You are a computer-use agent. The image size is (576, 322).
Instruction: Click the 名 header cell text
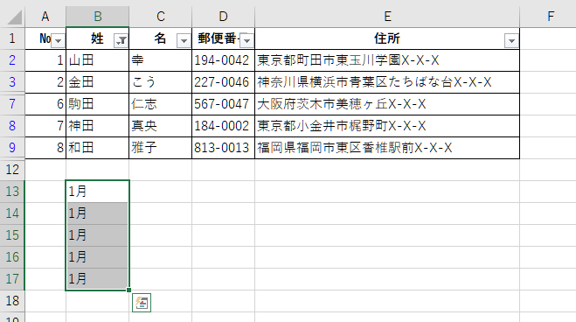click(160, 38)
